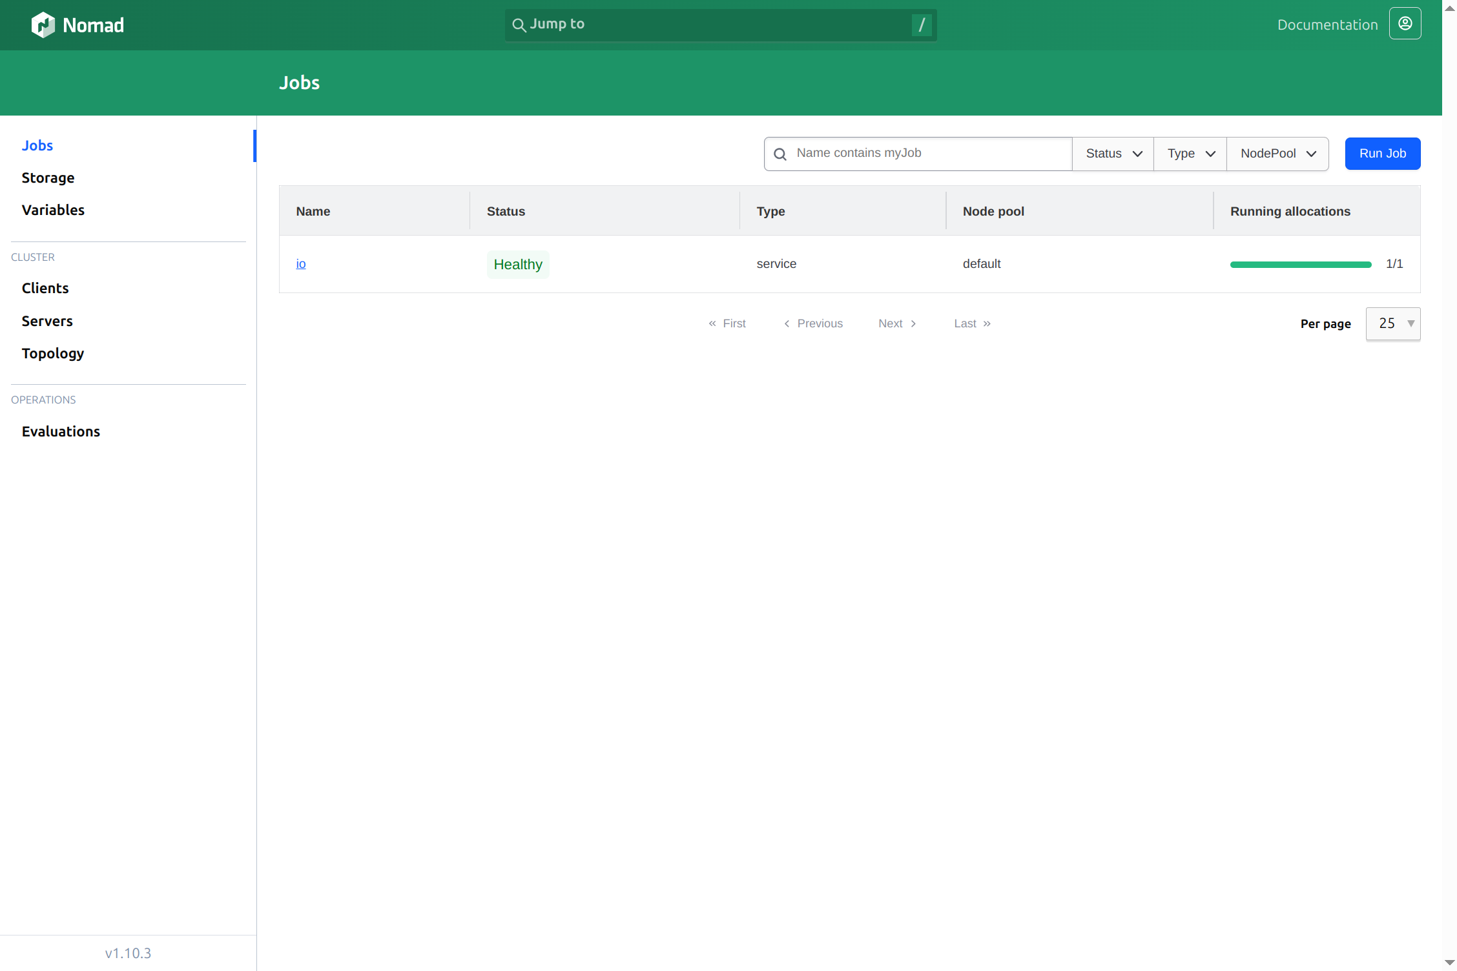Click the First page double-chevron icon
The height and width of the screenshot is (971, 1457).
712,323
